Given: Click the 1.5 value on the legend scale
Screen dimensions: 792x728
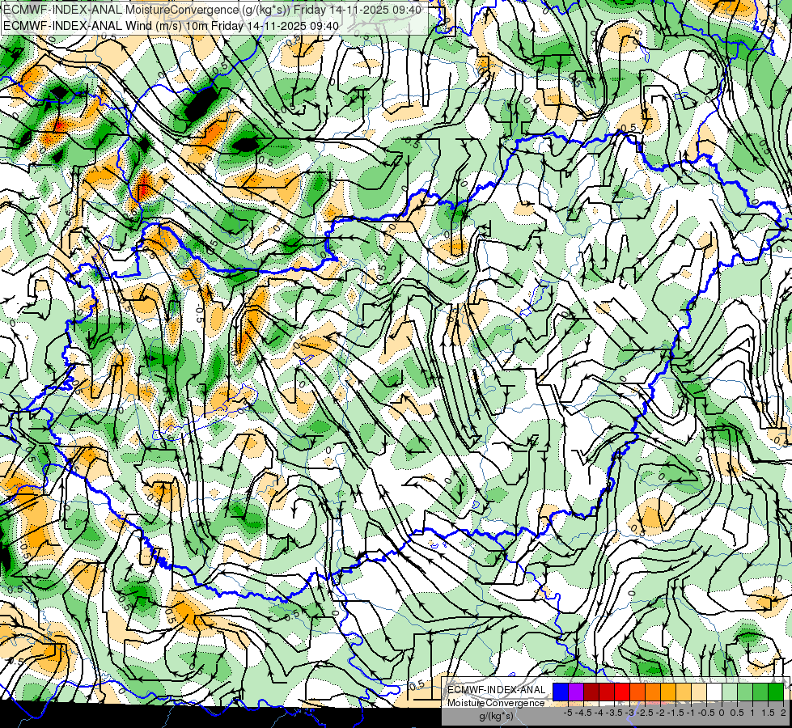Looking at the screenshot, I should [769, 713].
